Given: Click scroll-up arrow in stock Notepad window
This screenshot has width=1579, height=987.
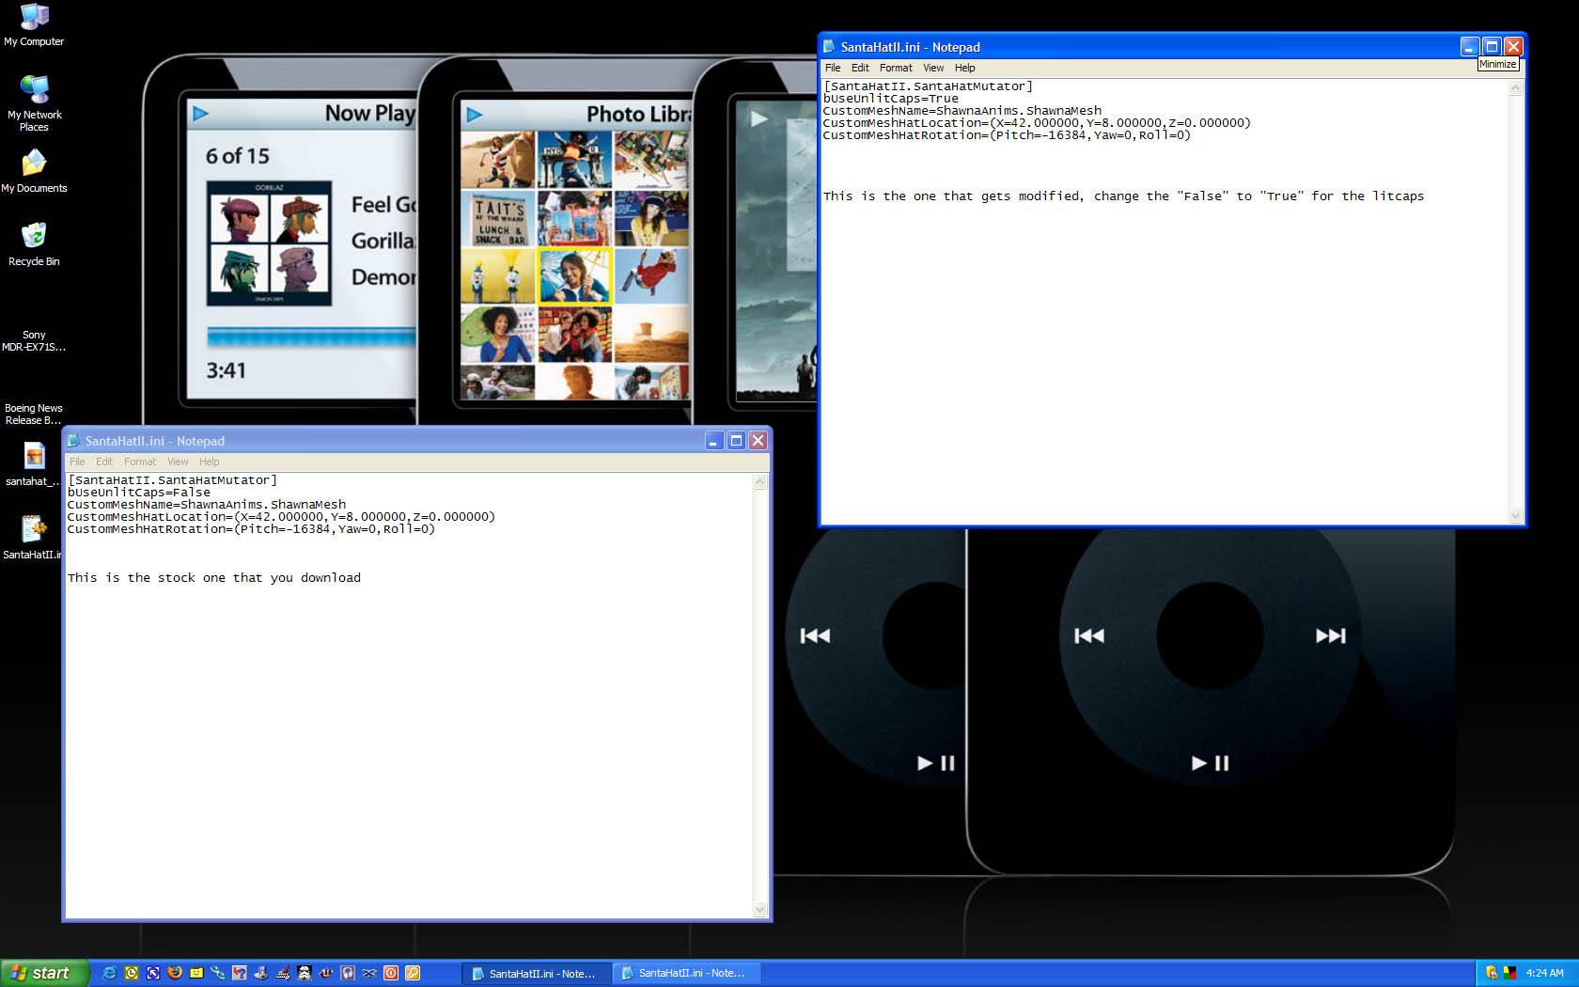Looking at the screenshot, I should click(760, 482).
